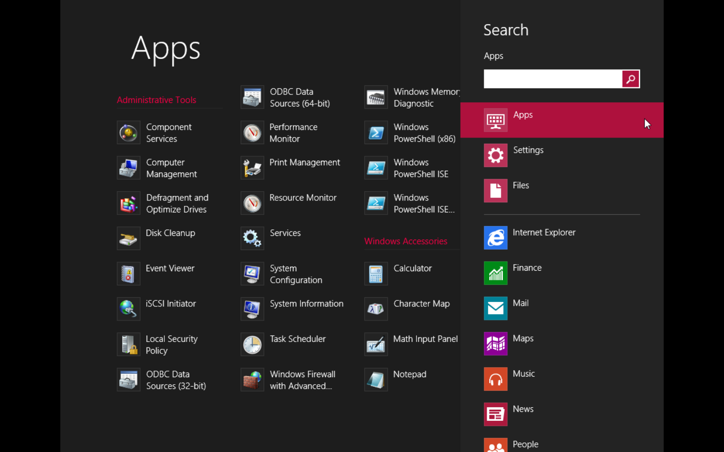Search within Internet Explorer
The image size is (724, 452).
coord(562,238)
